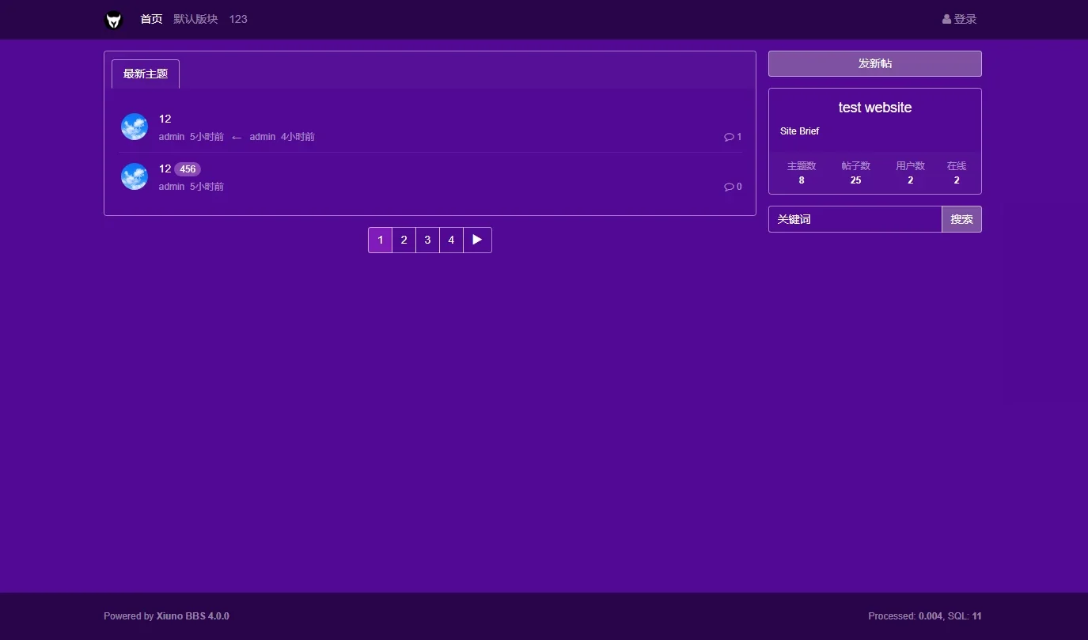
Task: Open the 默认版块 menu item
Action: point(195,18)
